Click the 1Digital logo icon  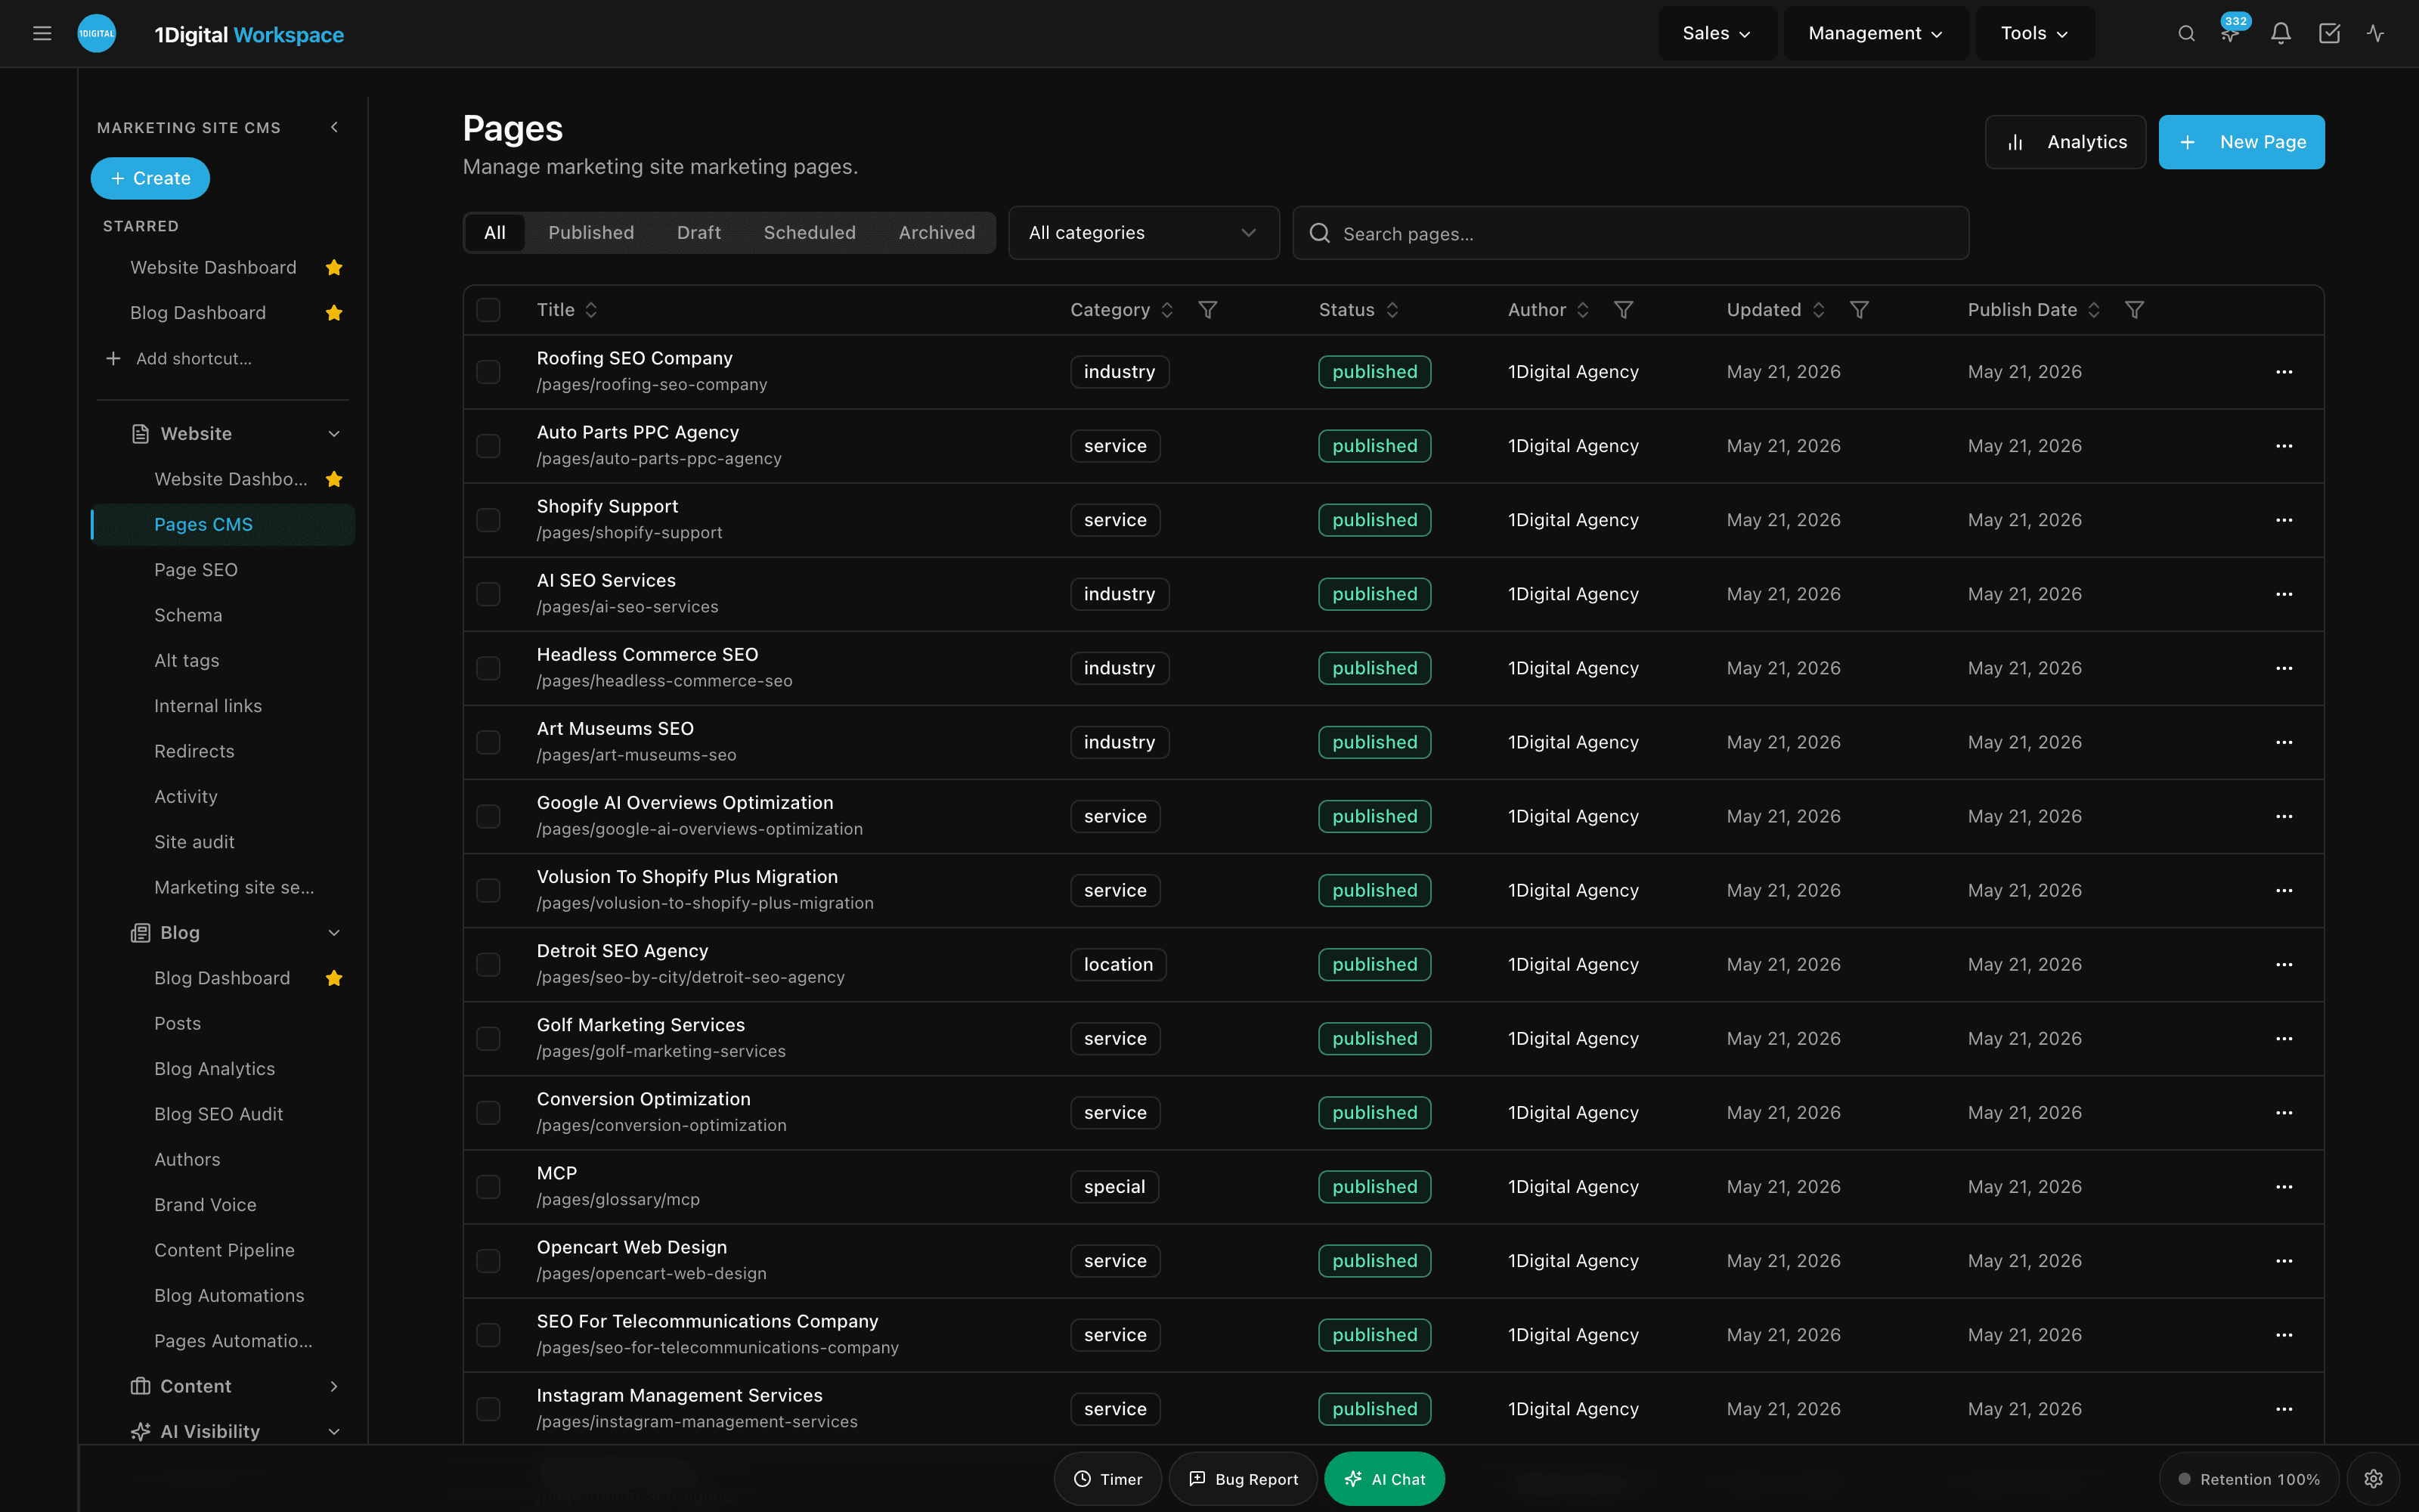[97, 33]
